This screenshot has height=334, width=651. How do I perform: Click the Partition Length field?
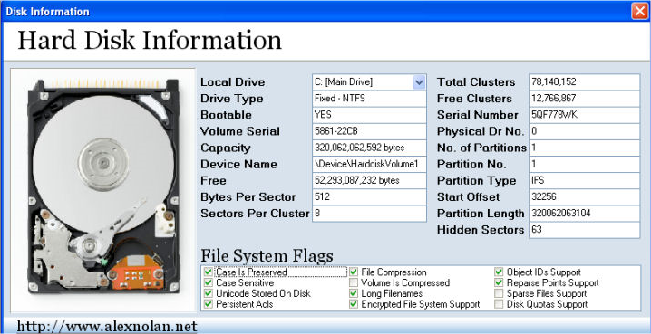[x=584, y=214]
